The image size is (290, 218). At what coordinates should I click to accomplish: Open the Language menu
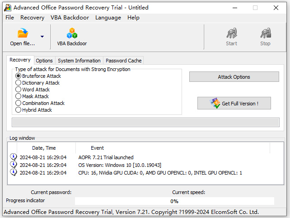click(x=108, y=18)
